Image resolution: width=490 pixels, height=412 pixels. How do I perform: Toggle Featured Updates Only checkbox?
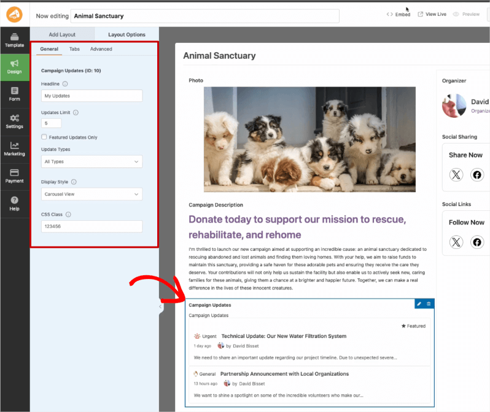[44, 137]
